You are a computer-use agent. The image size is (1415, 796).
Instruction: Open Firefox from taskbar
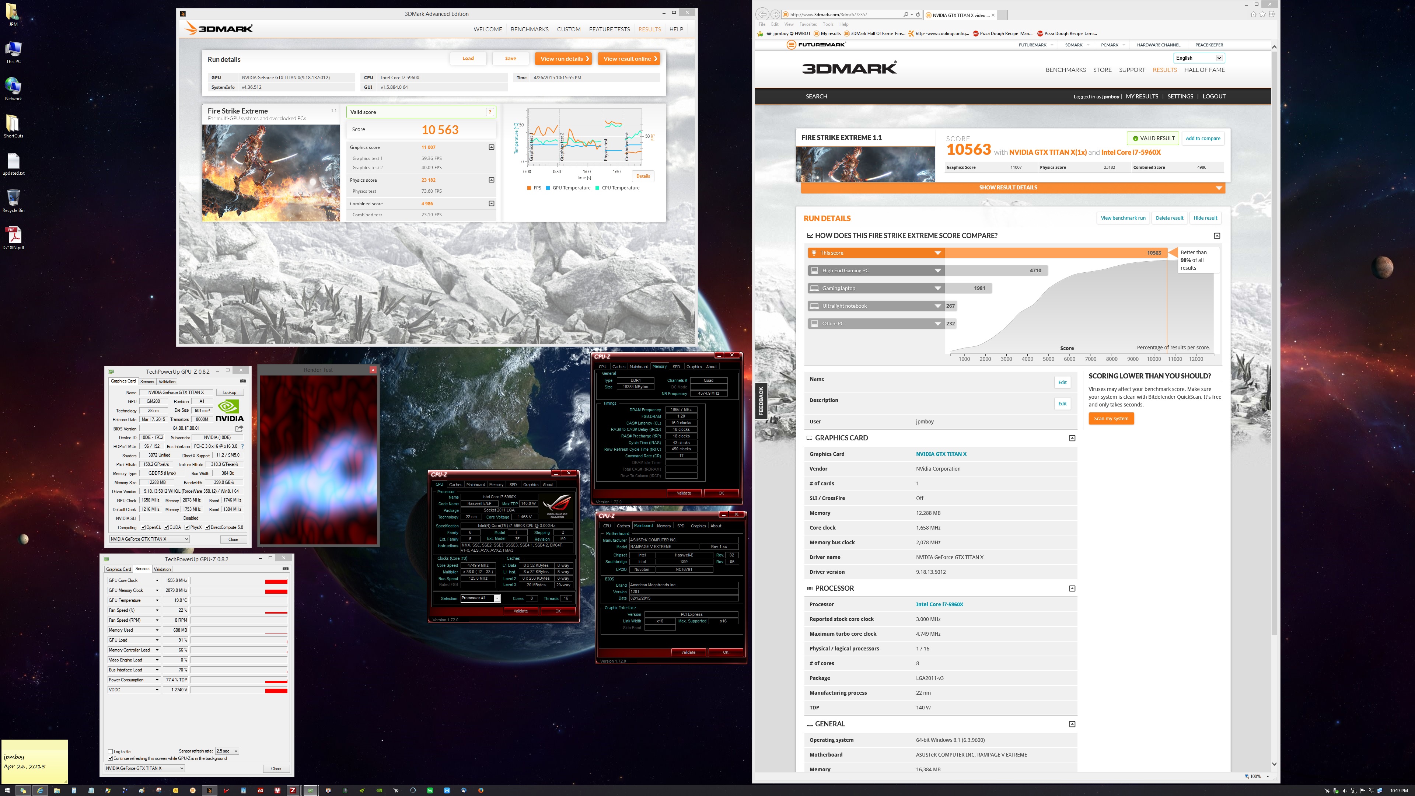tap(481, 790)
